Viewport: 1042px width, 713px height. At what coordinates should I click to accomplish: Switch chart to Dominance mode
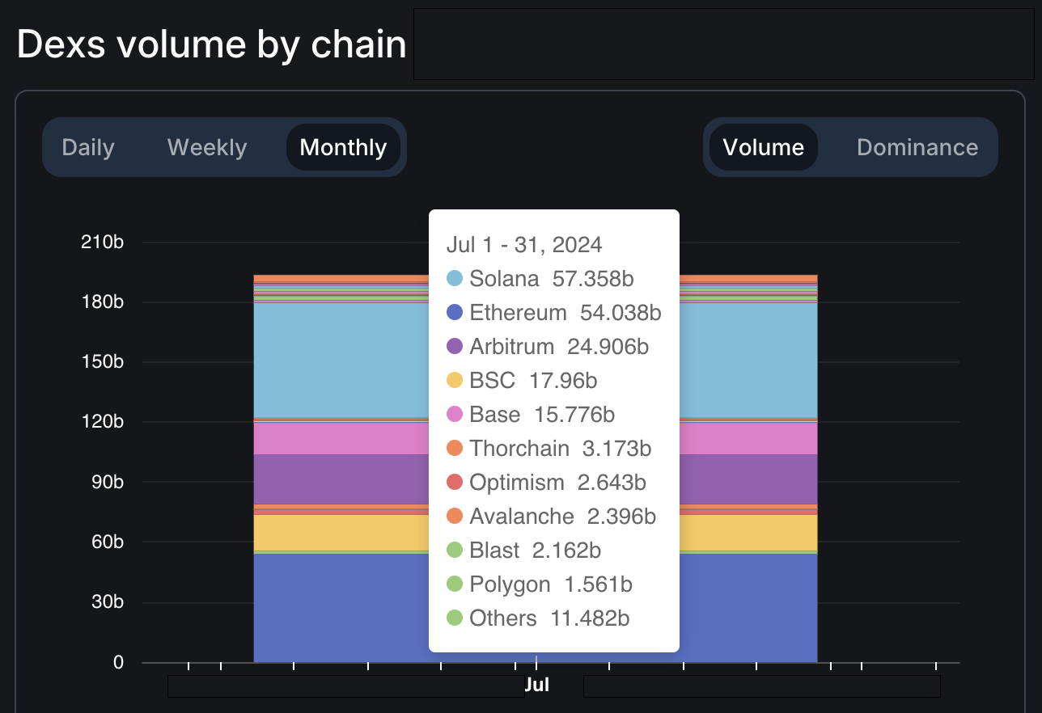click(x=917, y=147)
